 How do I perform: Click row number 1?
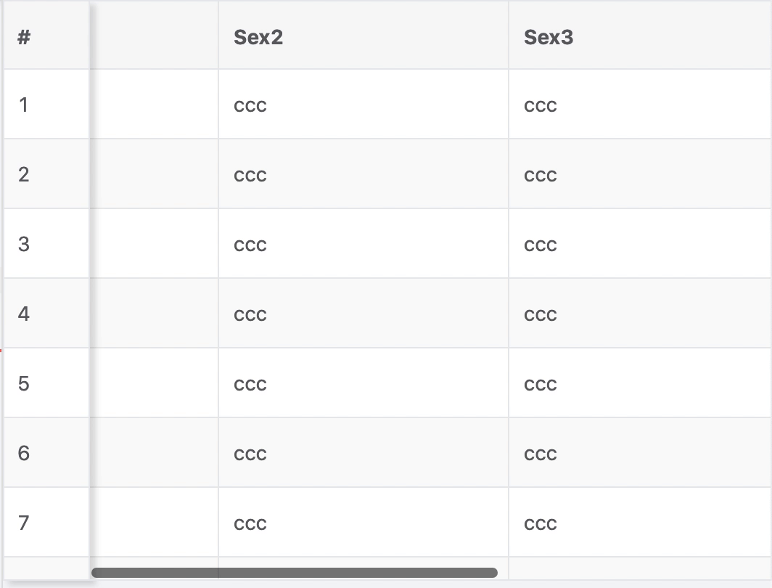[x=23, y=105]
